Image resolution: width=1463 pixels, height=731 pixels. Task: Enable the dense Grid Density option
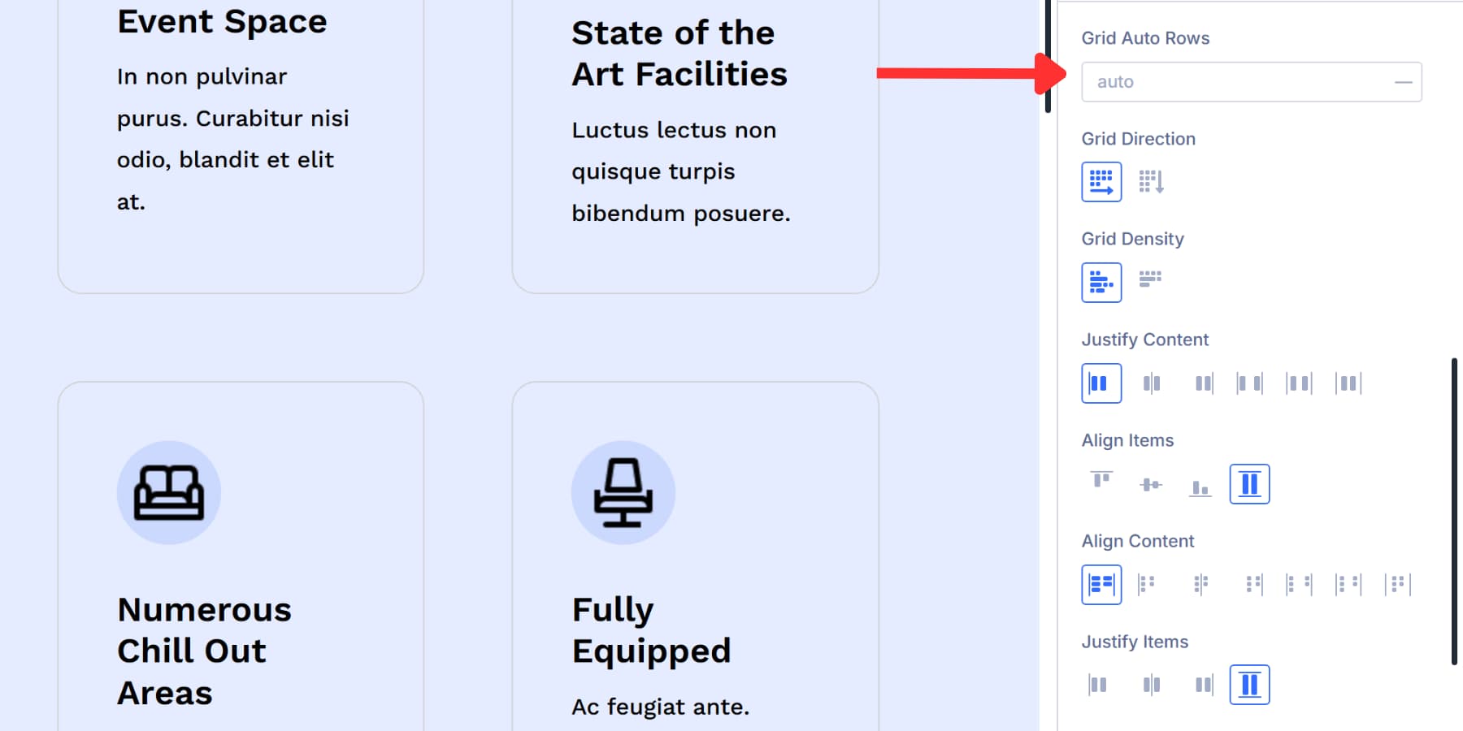[1151, 282]
